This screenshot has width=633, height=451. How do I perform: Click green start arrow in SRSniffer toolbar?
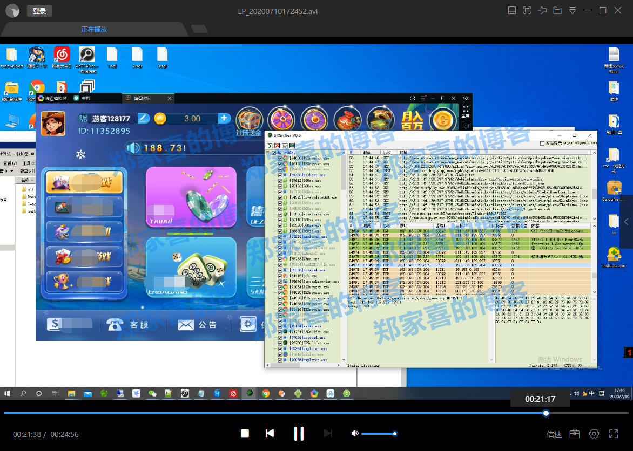[x=269, y=146]
